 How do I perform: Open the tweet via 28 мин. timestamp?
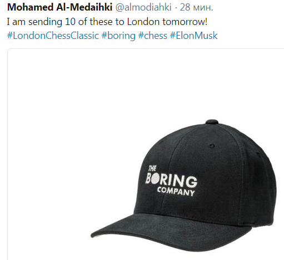click(x=196, y=7)
